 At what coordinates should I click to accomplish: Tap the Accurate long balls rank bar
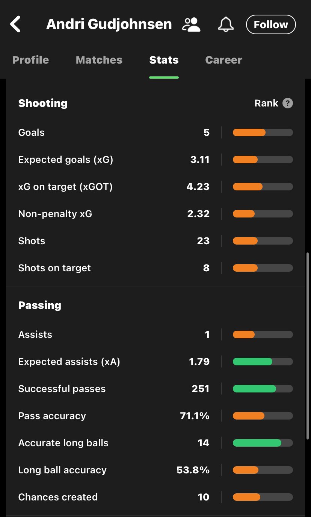coord(263,443)
